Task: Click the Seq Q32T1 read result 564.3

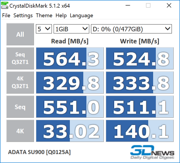Action: pos(70,58)
